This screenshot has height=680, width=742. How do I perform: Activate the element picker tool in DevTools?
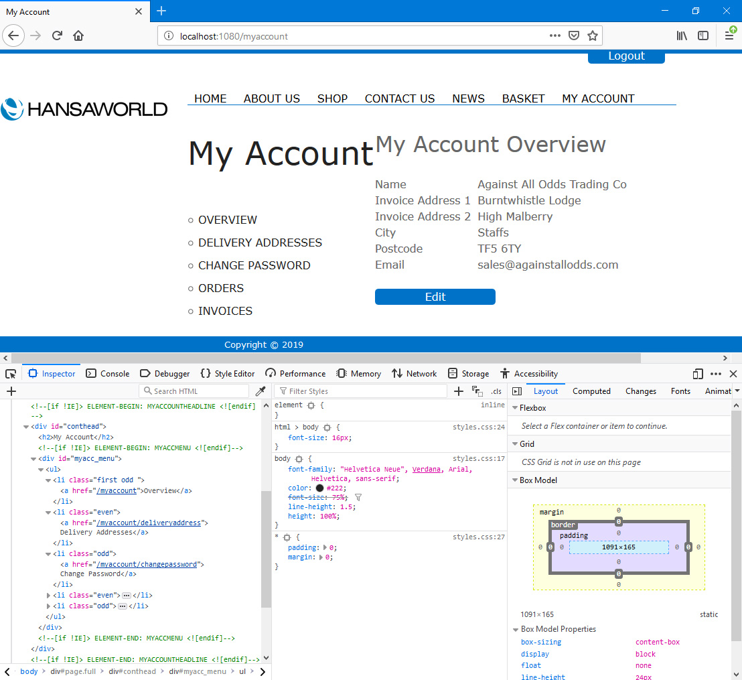pyautogui.click(x=11, y=374)
